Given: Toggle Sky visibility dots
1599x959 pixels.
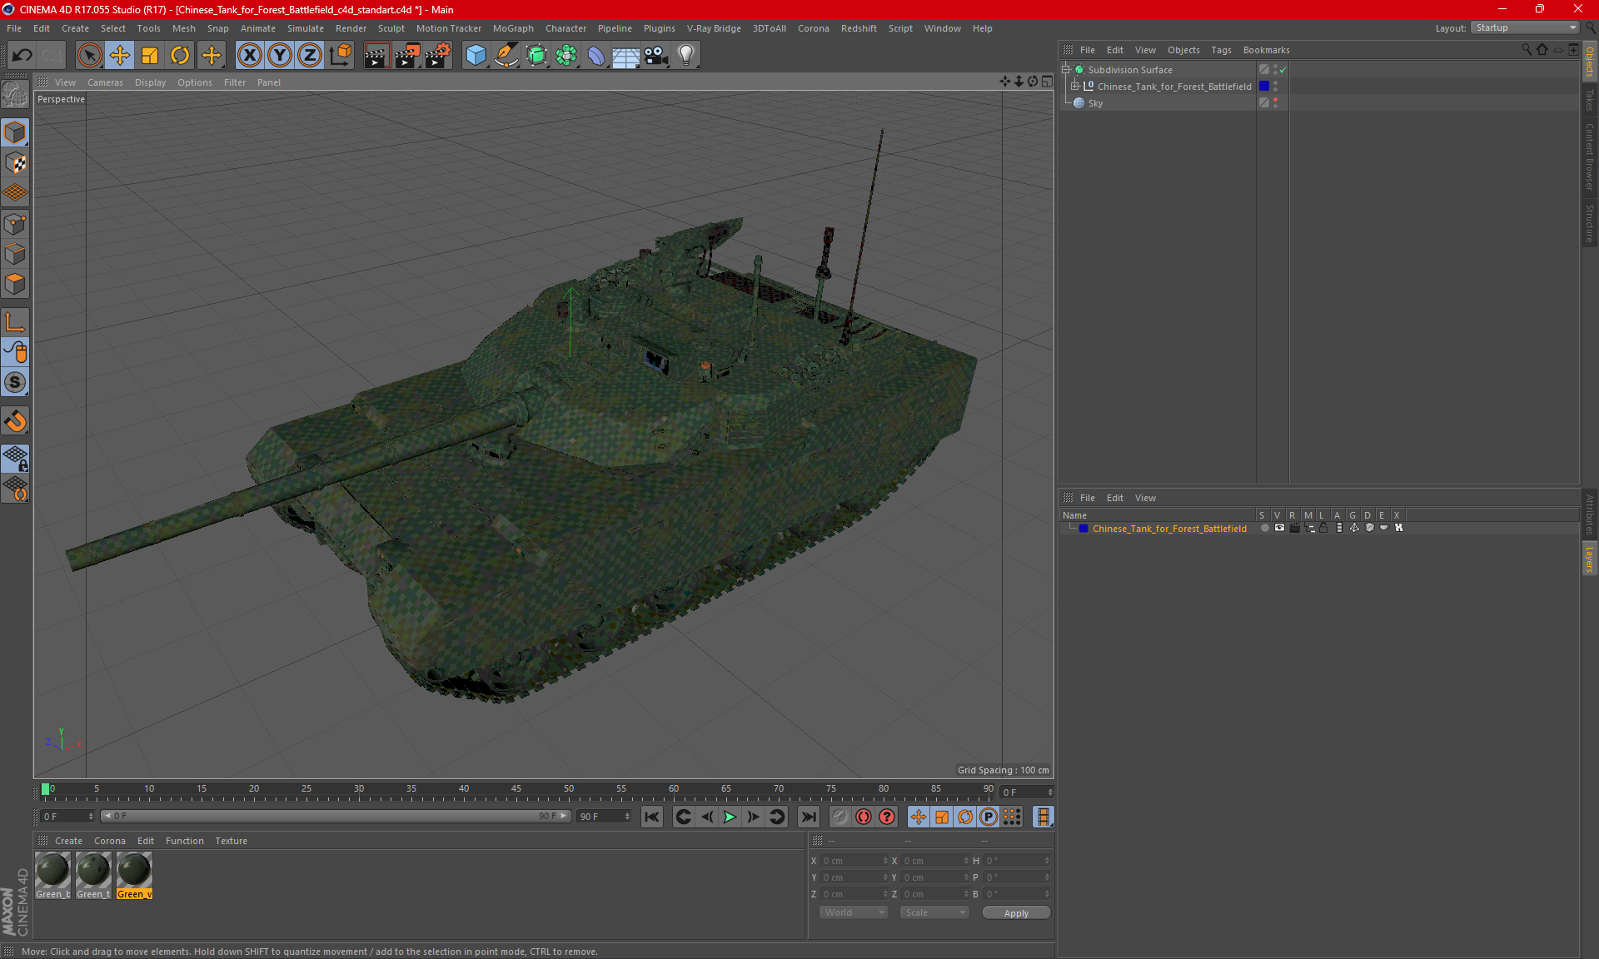Looking at the screenshot, I should [x=1275, y=102].
